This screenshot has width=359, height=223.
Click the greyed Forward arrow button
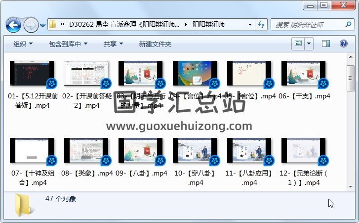click(31, 25)
